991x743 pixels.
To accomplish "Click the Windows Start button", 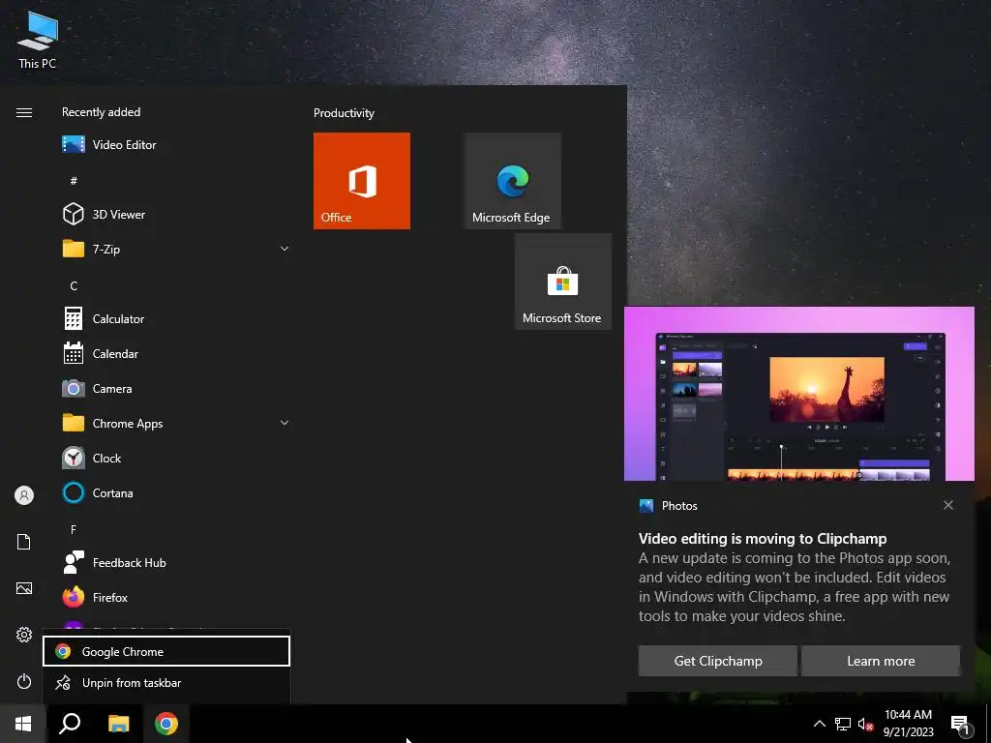I will click(x=23, y=724).
